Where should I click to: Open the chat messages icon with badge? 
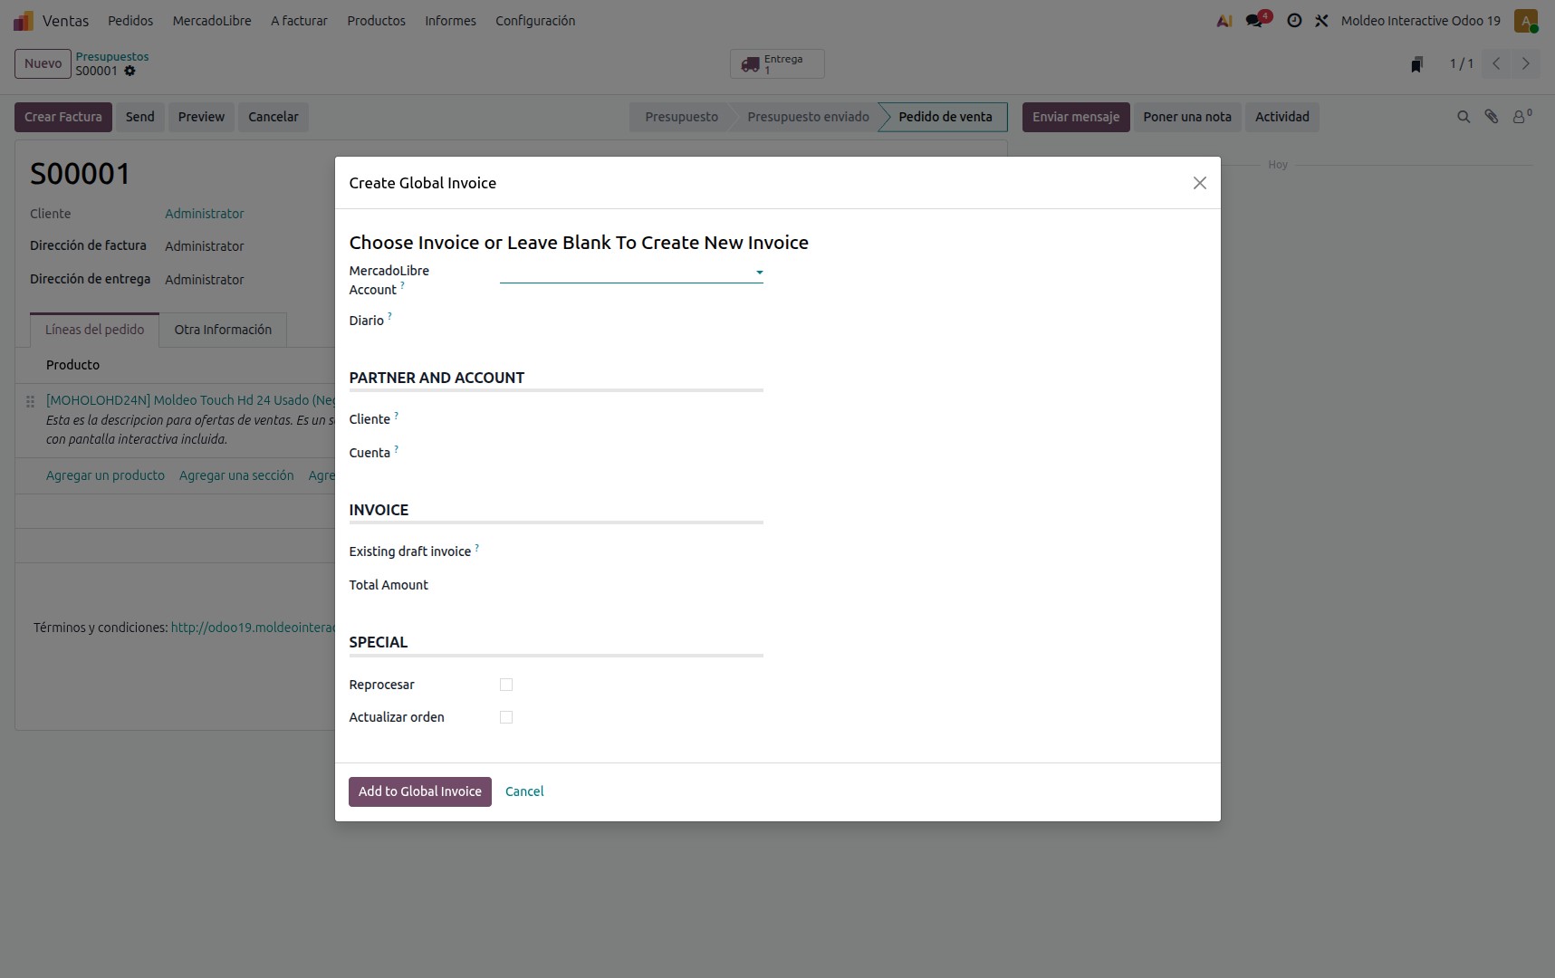1256,20
